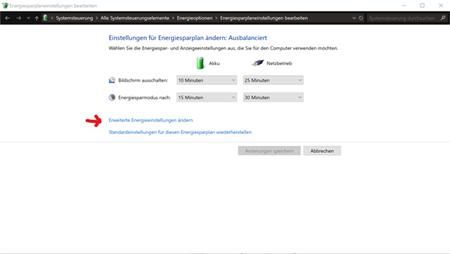450x254 pixels.
Task: Select Energiesparplaneinstellungen bearbeiten breadcrumb
Action: (x=264, y=18)
